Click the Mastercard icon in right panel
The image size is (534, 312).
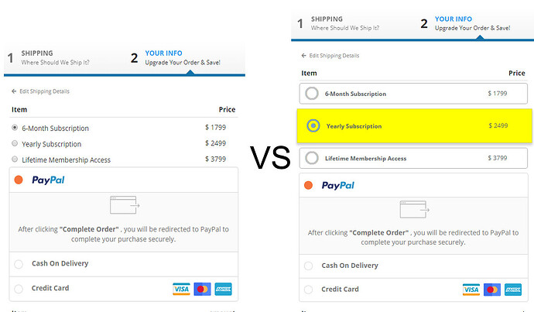pyautogui.click(x=491, y=290)
